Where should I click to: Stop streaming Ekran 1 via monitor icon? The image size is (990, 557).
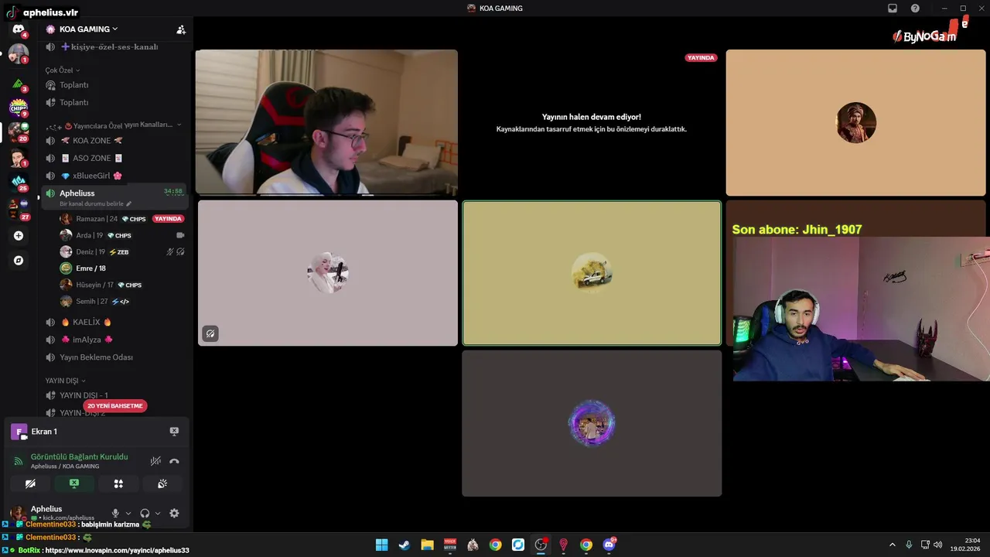pyautogui.click(x=174, y=431)
